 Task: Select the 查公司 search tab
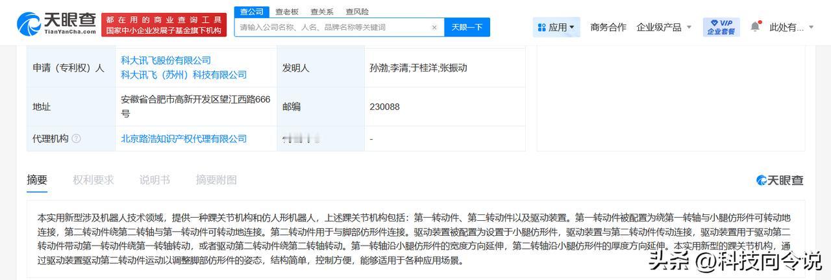click(252, 11)
